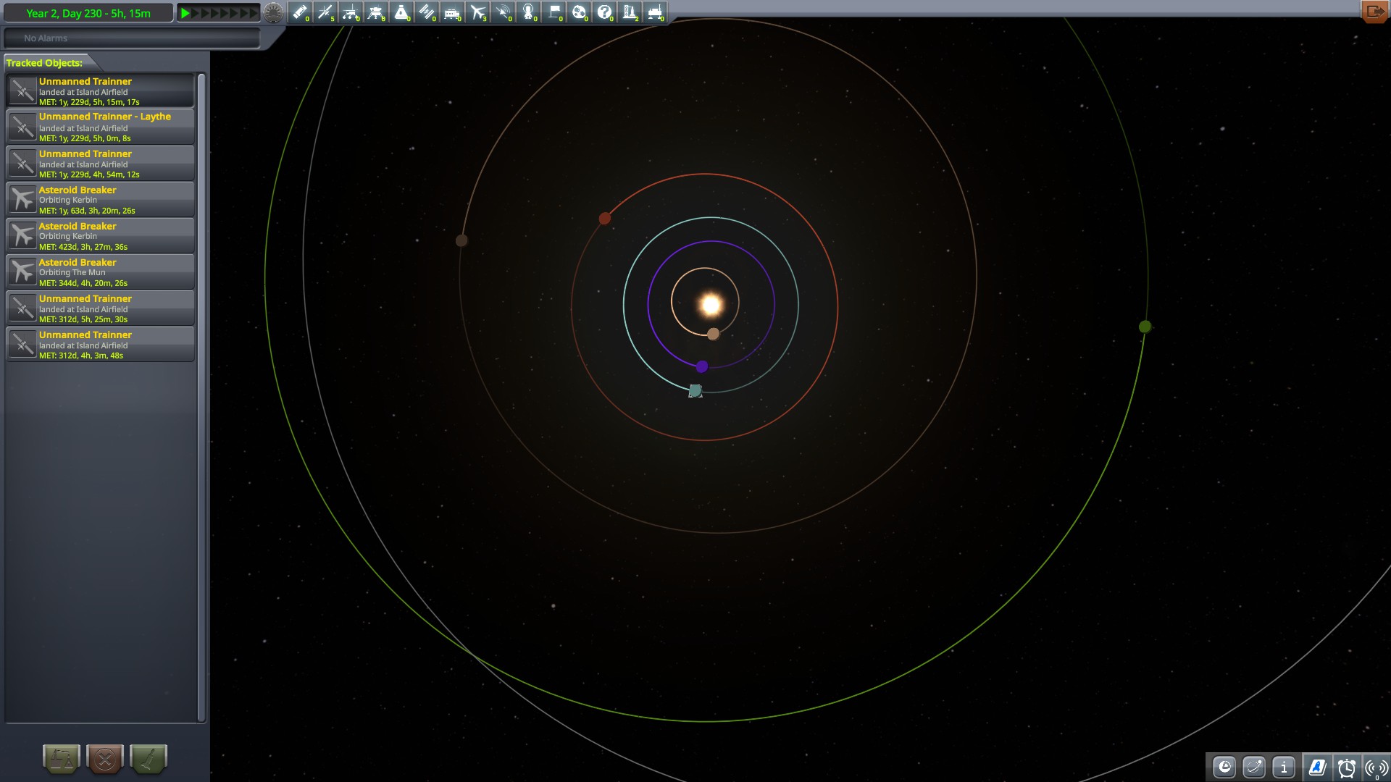Image resolution: width=1391 pixels, height=782 pixels.
Task: Open the orbit information planet button
Action: (1254, 767)
